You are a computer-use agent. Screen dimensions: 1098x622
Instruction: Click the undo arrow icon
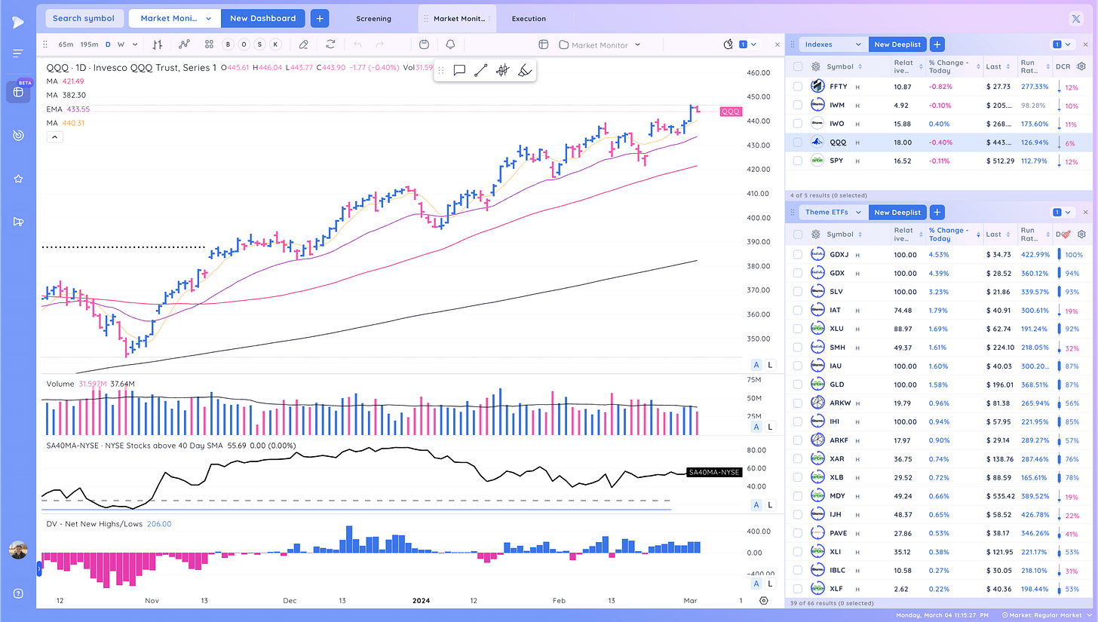(357, 44)
